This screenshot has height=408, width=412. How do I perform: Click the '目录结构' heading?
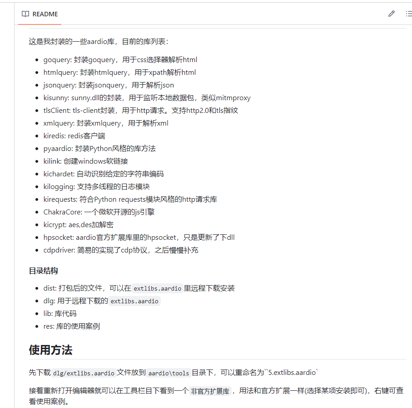pyautogui.click(x=43, y=271)
